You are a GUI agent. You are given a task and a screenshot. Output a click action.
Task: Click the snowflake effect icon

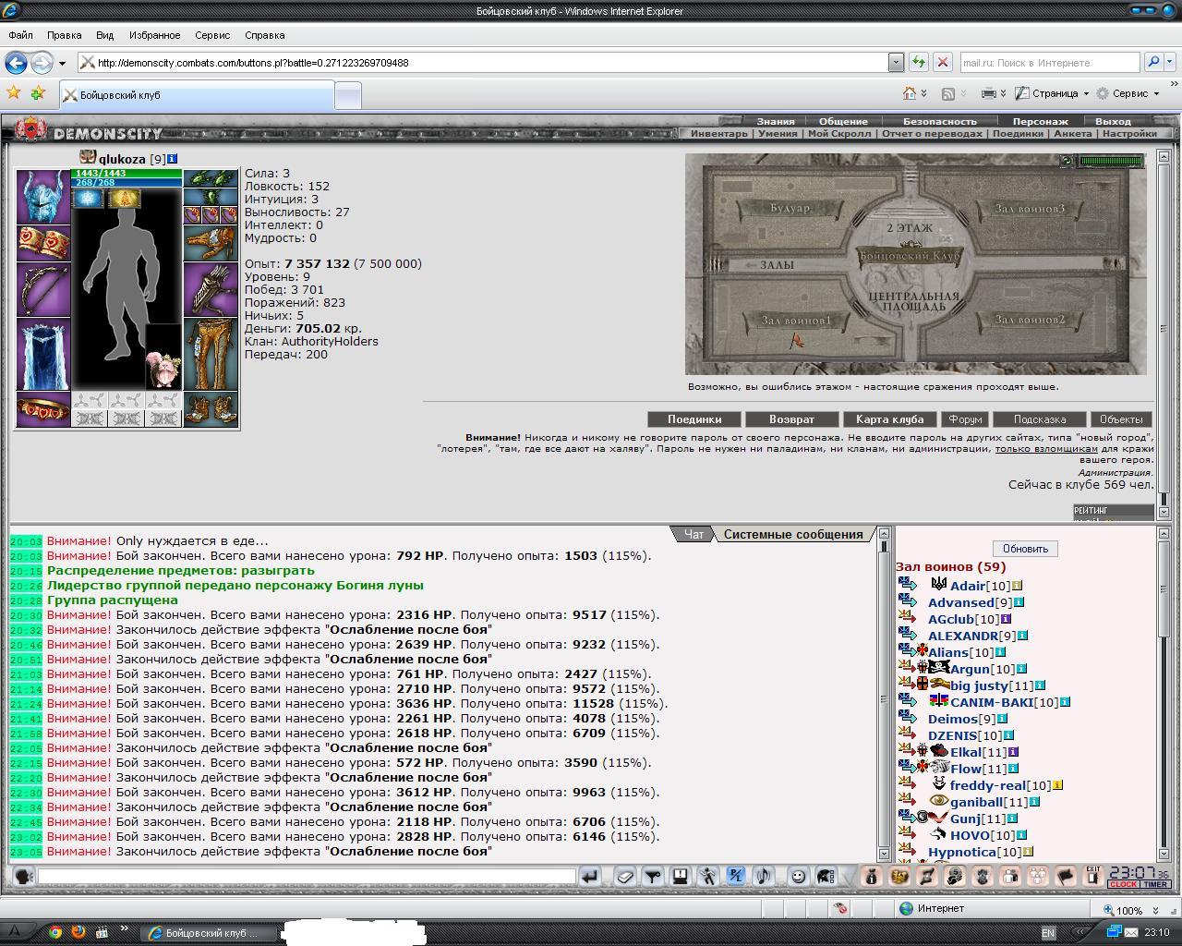click(x=88, y=198)
